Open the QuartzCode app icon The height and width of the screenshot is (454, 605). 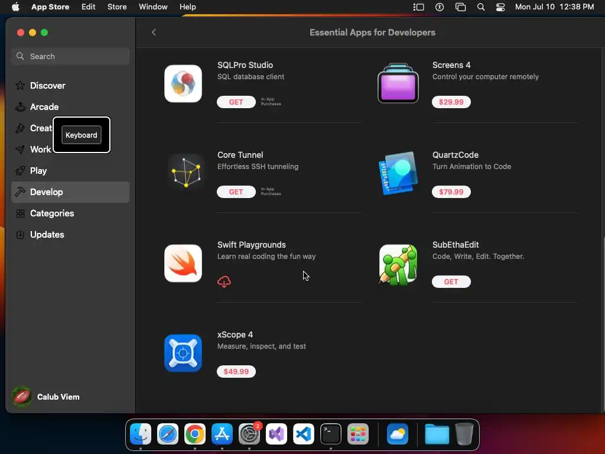[398, 173]
